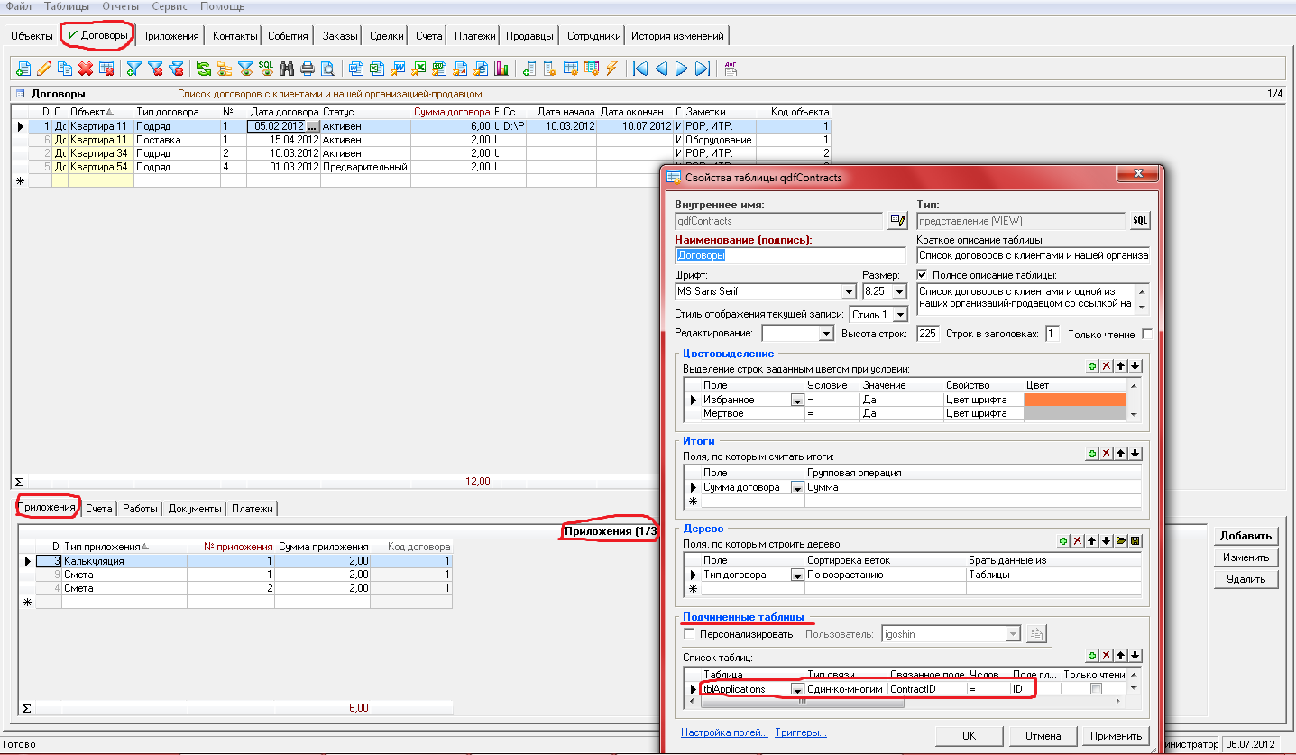Viewport: 1296px width, 755px height.
Task: Add a row in Цветовыделение with green plus
Action: point(1092,366)
